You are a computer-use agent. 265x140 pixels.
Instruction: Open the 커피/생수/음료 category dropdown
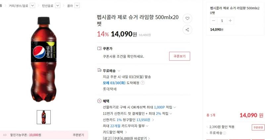(x=32, y=6)
